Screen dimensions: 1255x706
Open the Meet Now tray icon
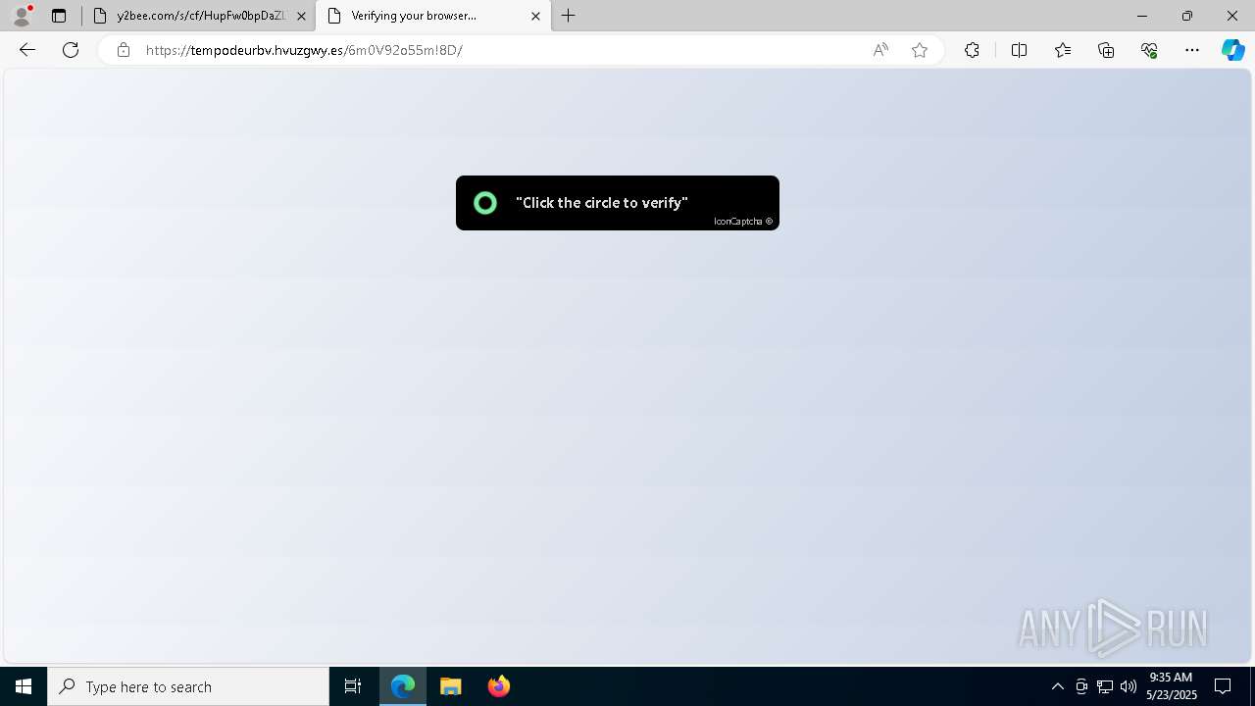point(1081,686)
